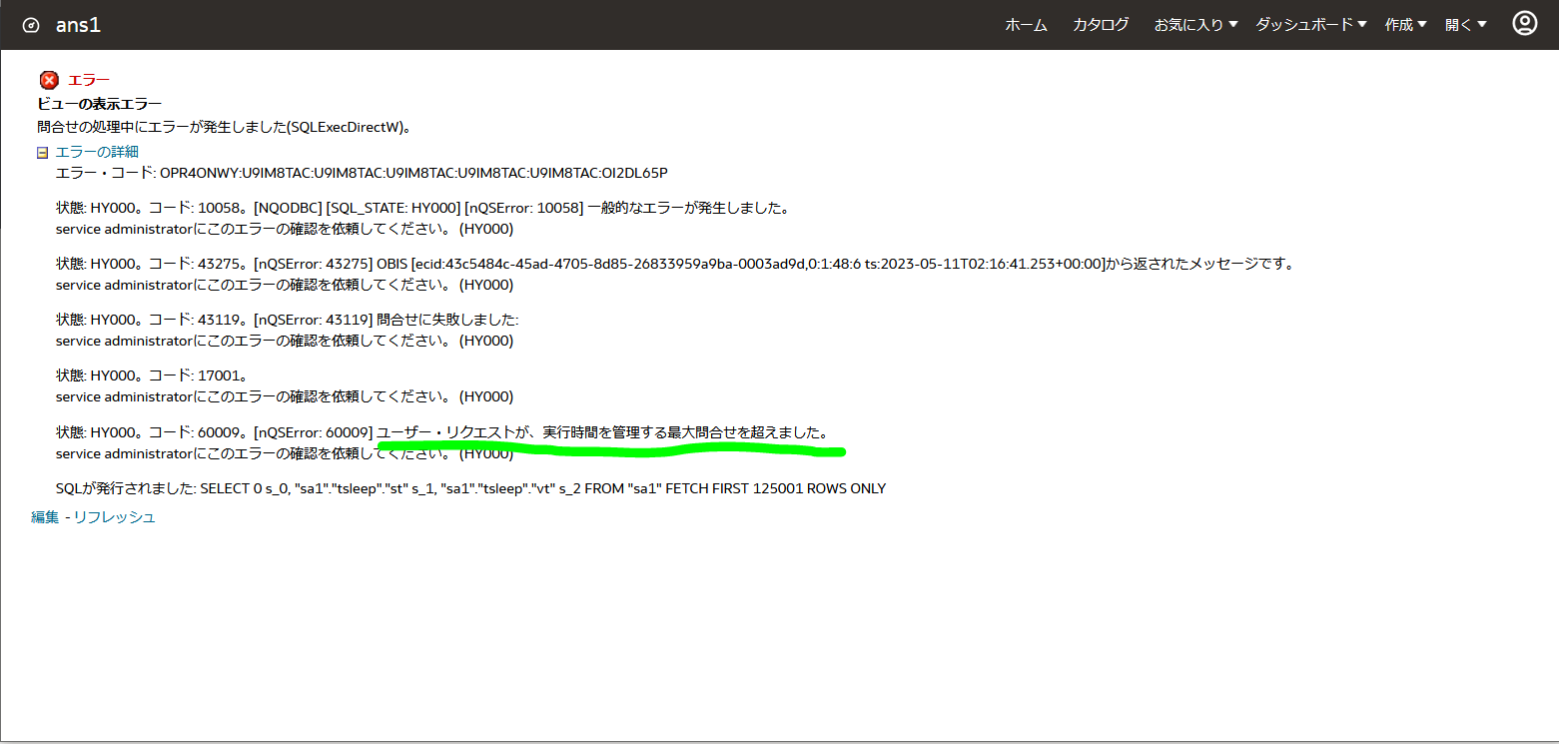Image resolution: width=1559 pixels, height=744 pixels.
Task: Open the ダッシュボード dropdown menu
Action: [1311, 25]
